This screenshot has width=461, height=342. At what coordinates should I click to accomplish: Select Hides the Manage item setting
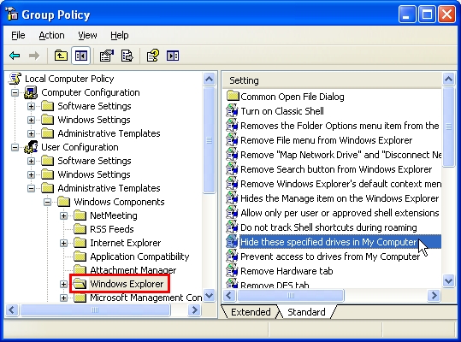pyautogui.click(x=340, y=198)
